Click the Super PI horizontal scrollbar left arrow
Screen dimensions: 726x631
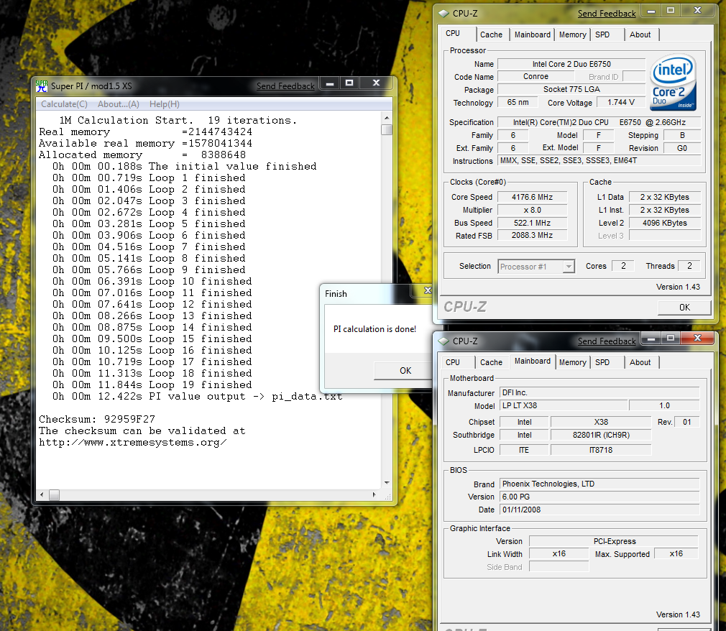42,495
